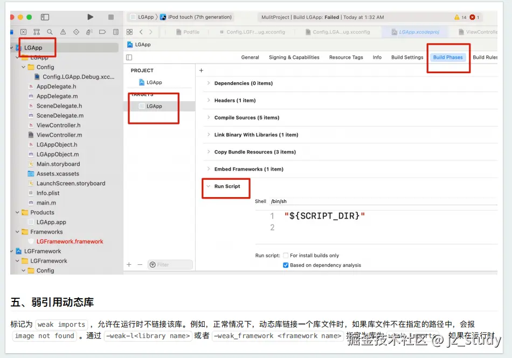This screenshot has width=512, height=358.
Task: Click the build status Failed message
Action: [x=323, y=17]
